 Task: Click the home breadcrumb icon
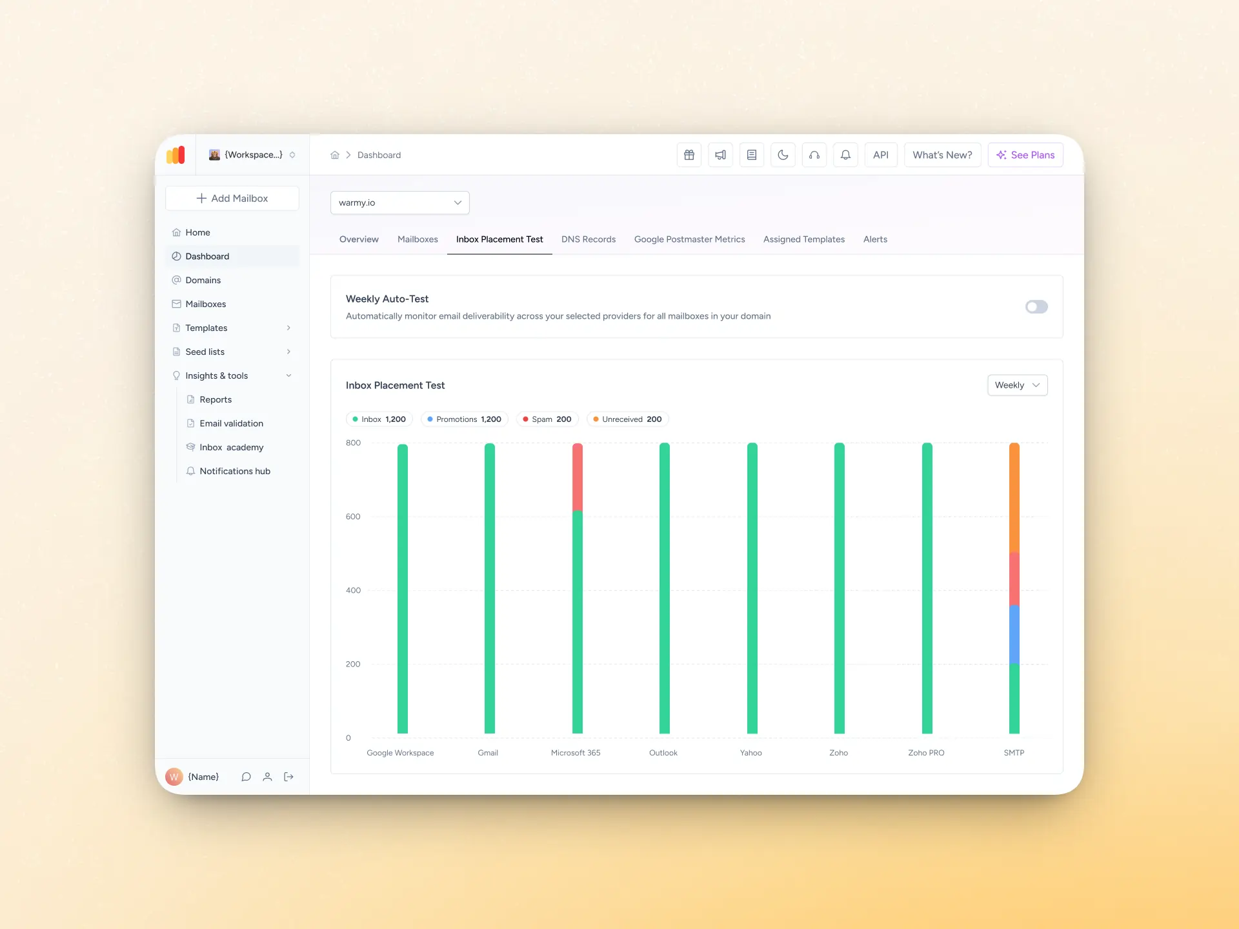pyautogui.click(x=335, y=155)
